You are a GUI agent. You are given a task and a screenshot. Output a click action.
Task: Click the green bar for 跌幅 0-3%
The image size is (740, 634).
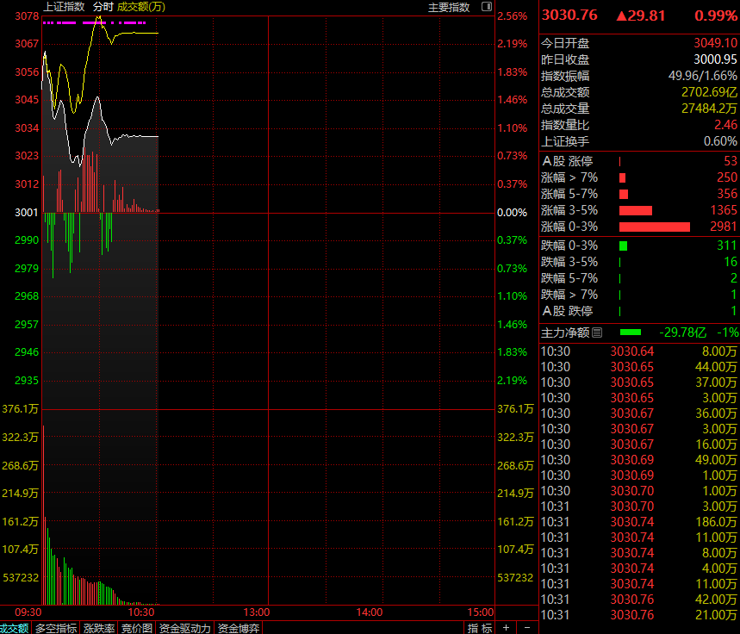[x=623, y=246]
